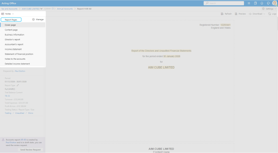Open the notifications bell

[x=262, y=3]
